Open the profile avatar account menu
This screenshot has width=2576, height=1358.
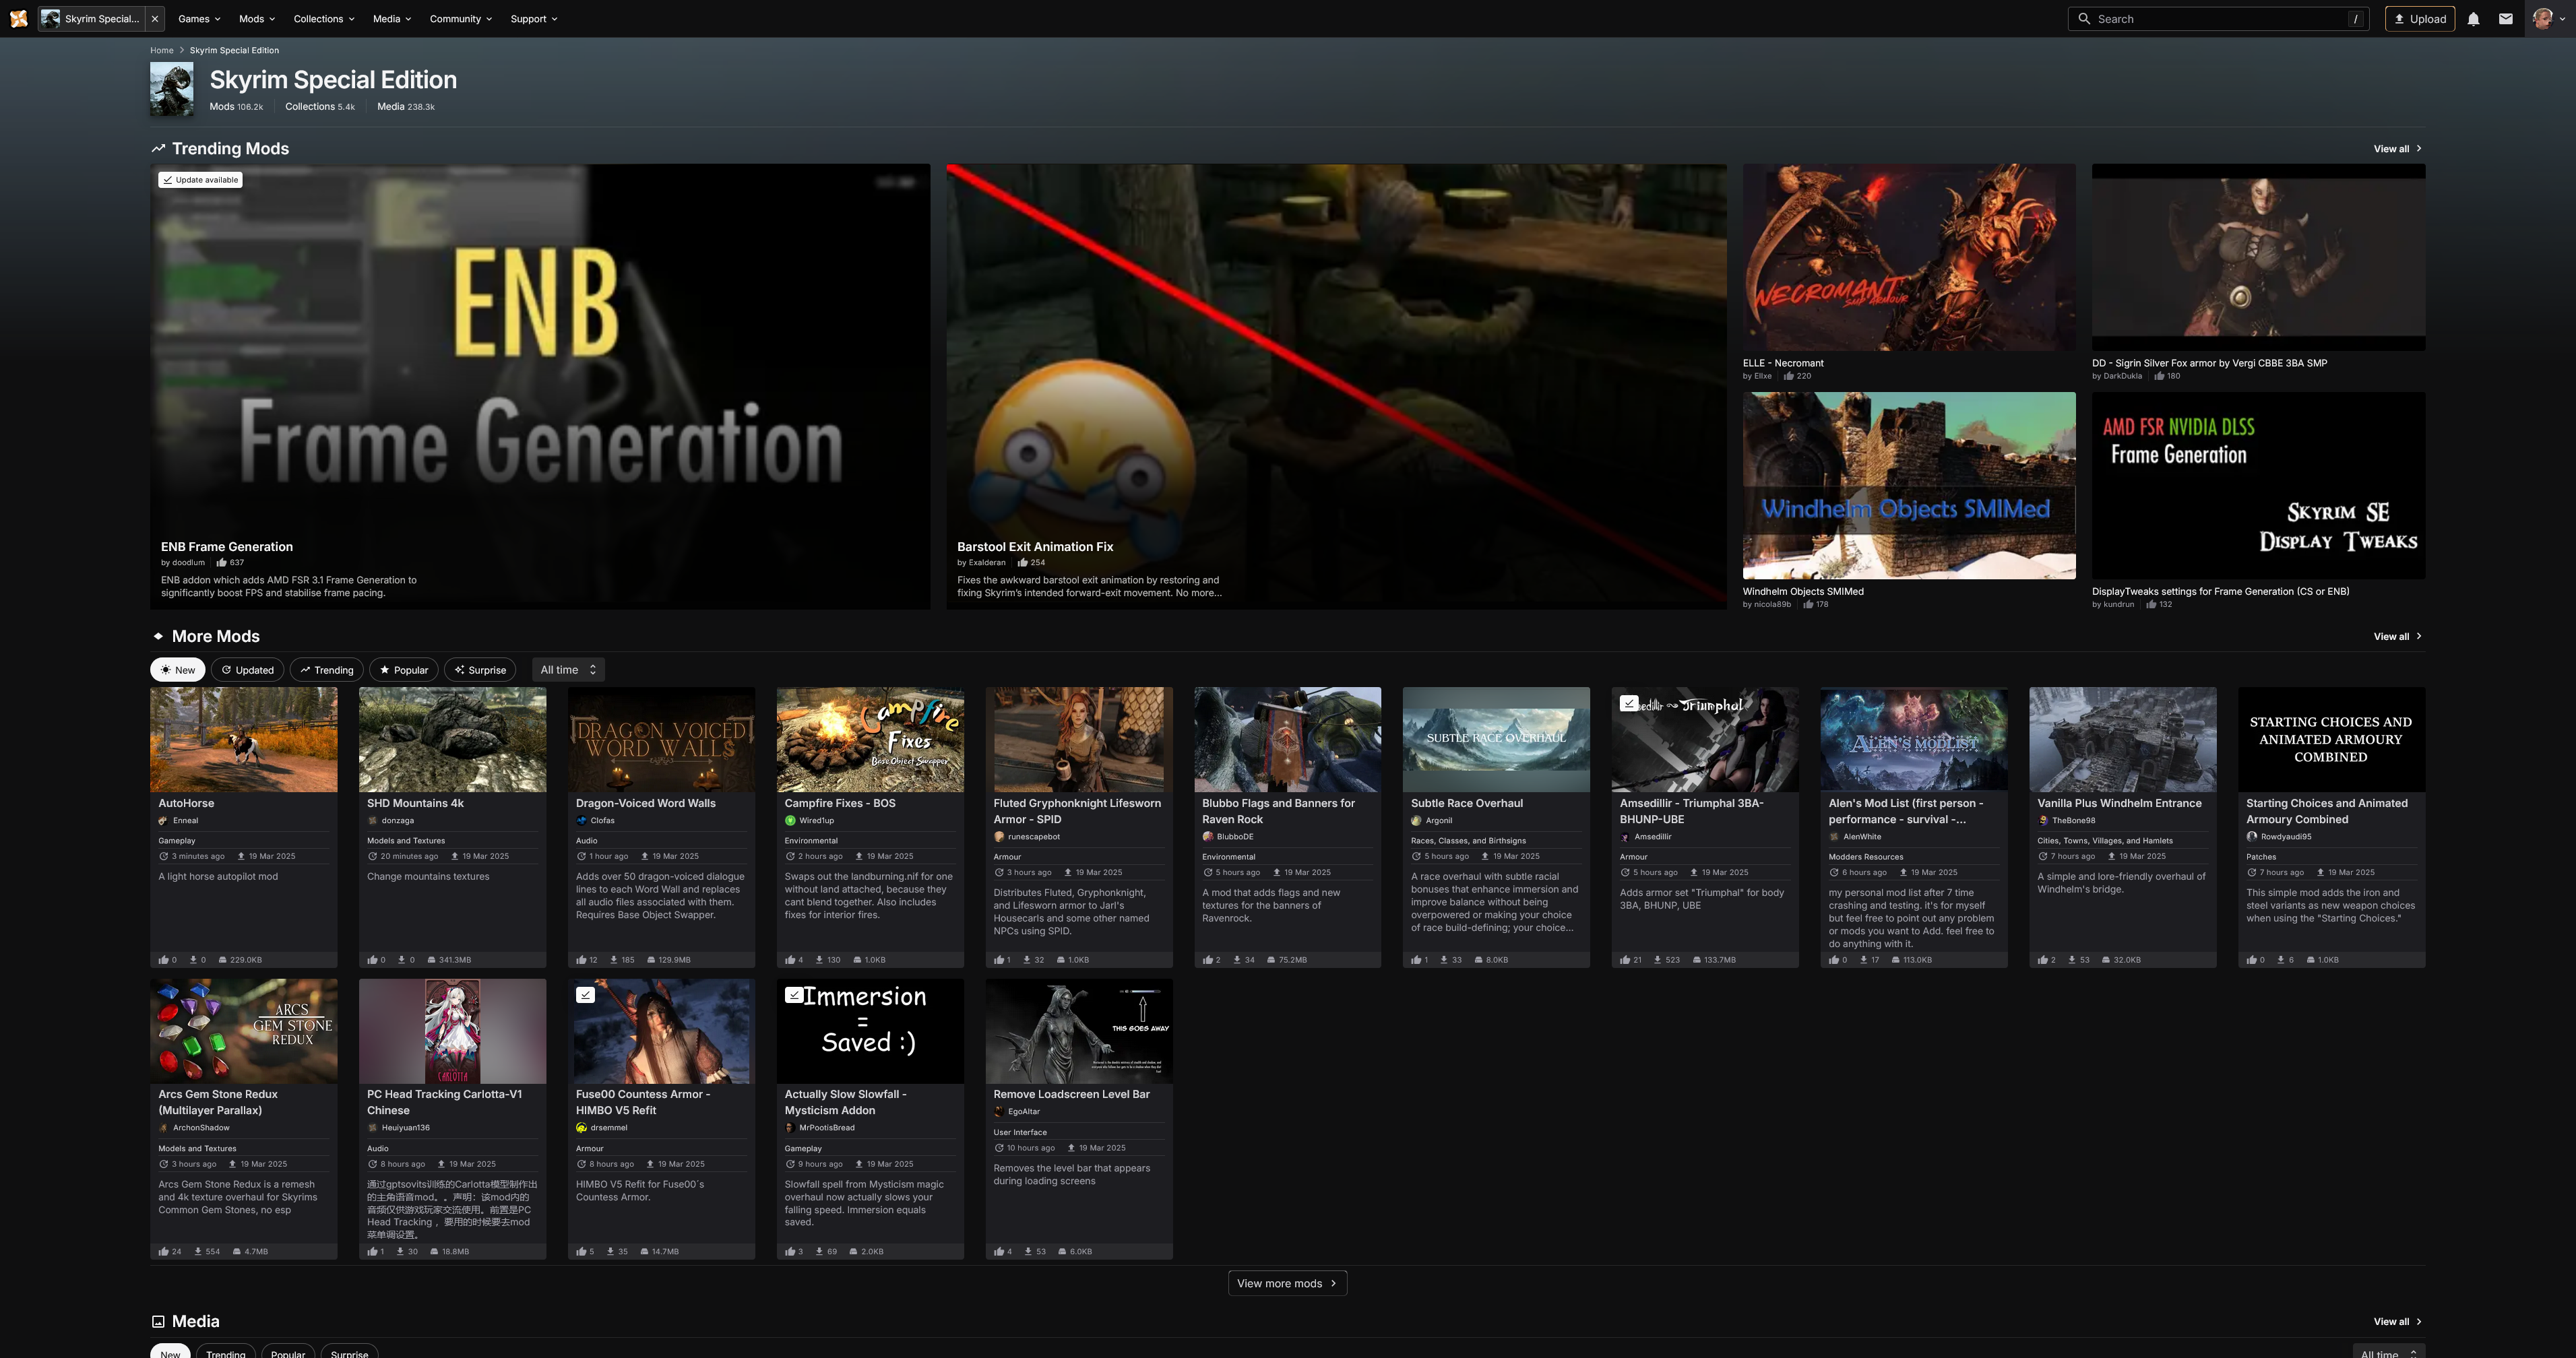2549,19
